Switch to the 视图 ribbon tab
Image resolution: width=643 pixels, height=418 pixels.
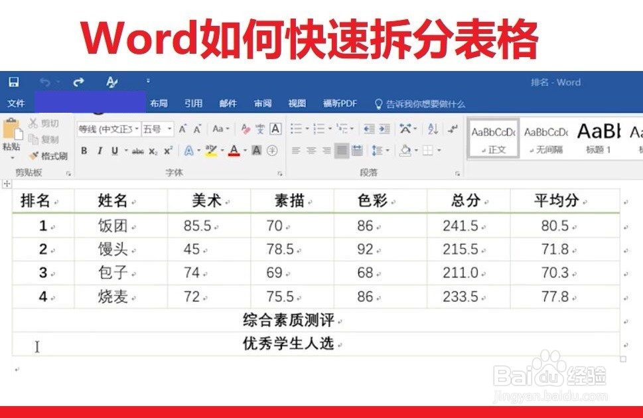297,104
